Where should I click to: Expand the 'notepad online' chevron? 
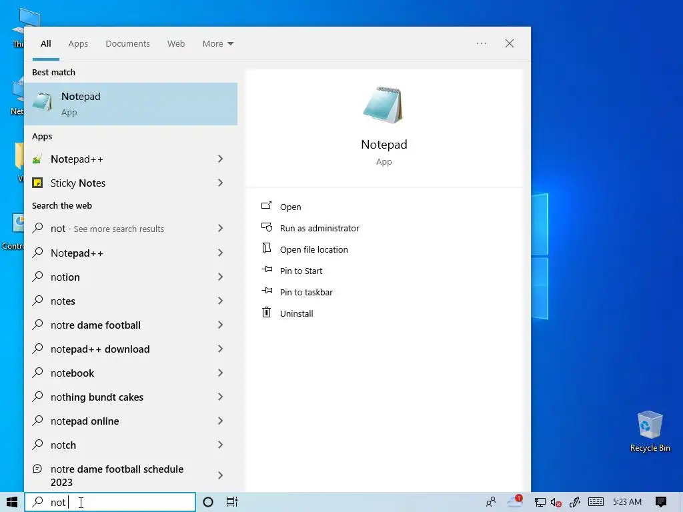220,421
